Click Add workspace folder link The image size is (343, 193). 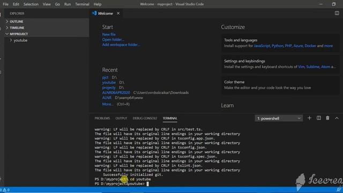(121, 44)
